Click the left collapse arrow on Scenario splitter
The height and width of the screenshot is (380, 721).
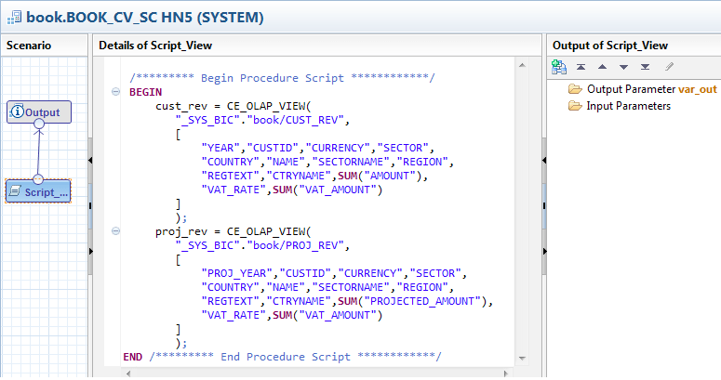[90, 161]
